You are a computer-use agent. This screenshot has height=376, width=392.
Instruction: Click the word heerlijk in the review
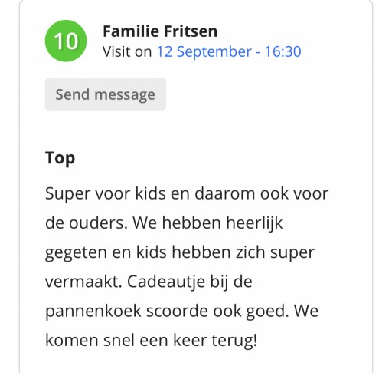tap(254, 223)
